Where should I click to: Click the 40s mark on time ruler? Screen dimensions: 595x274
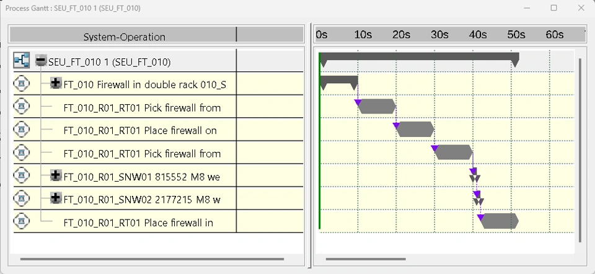pos(478,35)
